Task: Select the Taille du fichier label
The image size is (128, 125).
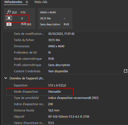Action: [24, 40]
